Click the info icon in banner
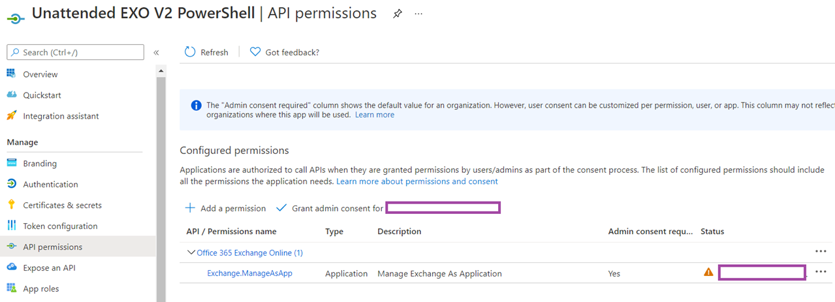 (x=196, y=105)
